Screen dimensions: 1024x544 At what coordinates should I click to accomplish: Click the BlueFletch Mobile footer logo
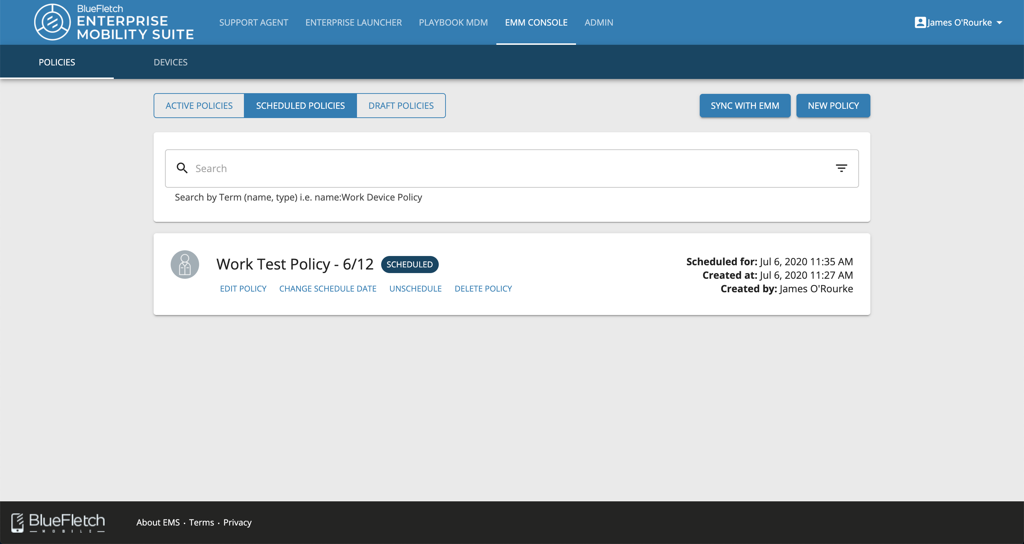click(x=58, y=523)
